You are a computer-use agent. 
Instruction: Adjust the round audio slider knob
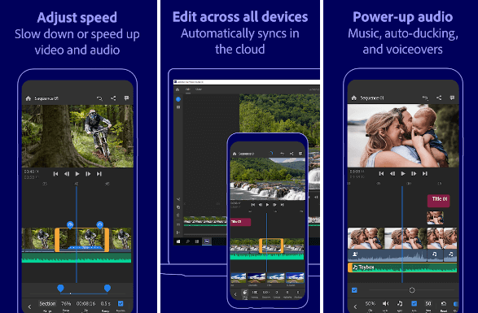coord(412,290)
